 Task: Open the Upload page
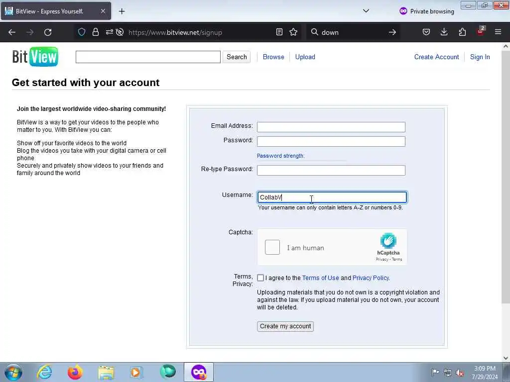[x=305, y=57]
